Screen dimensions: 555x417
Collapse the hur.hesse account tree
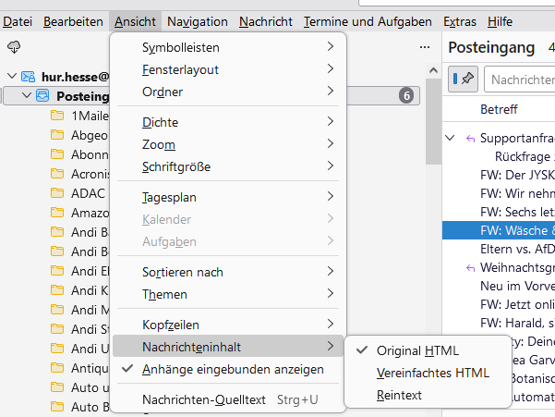(12, 78)
